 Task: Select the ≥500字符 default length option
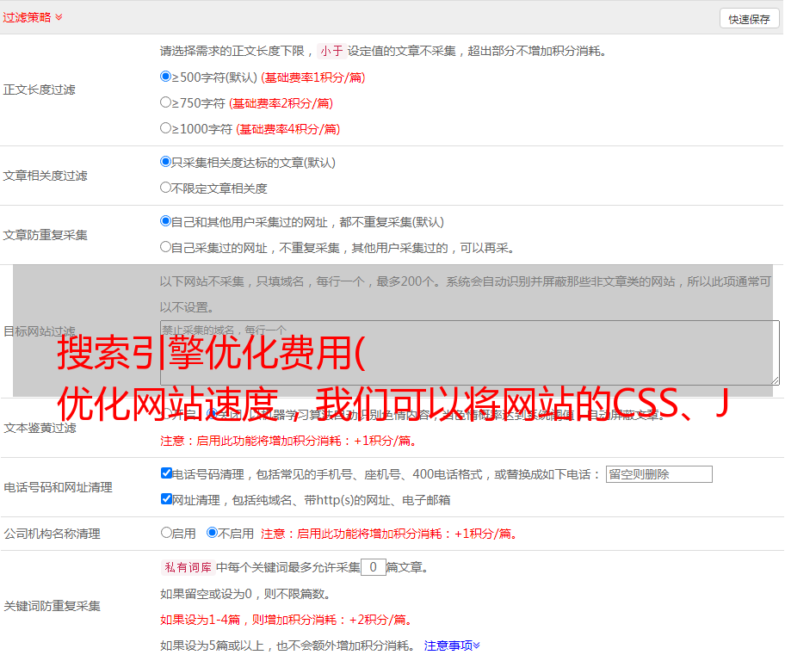(x=166, y=77)
